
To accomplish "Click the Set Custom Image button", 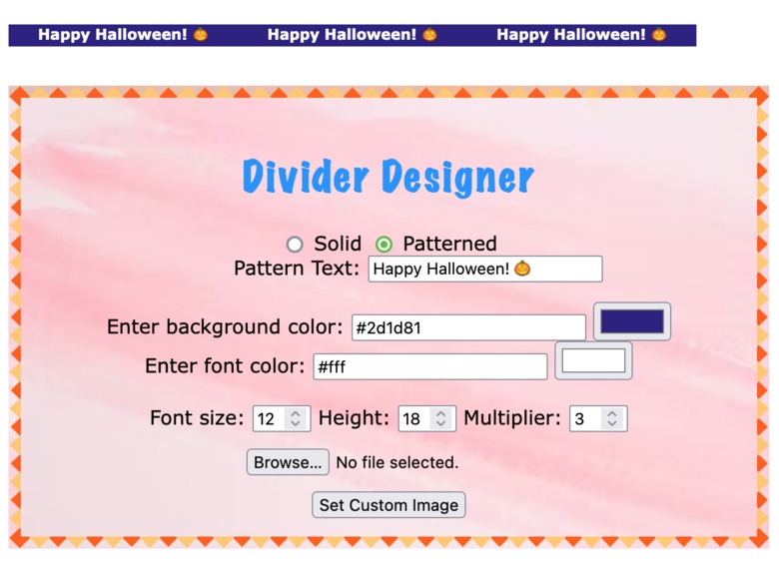I will (x=389, y=505).
